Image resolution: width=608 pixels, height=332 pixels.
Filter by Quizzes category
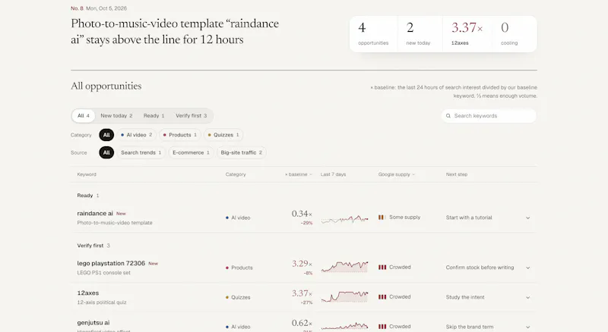223,135
